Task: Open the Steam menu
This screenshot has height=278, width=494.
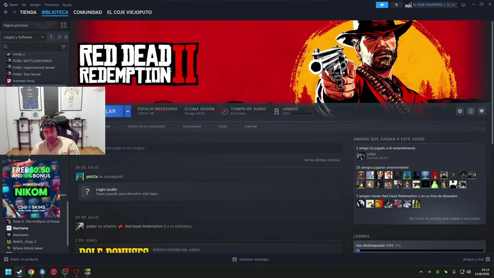Action: (11, 5)
